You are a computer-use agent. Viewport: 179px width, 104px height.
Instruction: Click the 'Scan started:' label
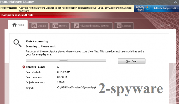pyautogui.click(x=33, y=72)
